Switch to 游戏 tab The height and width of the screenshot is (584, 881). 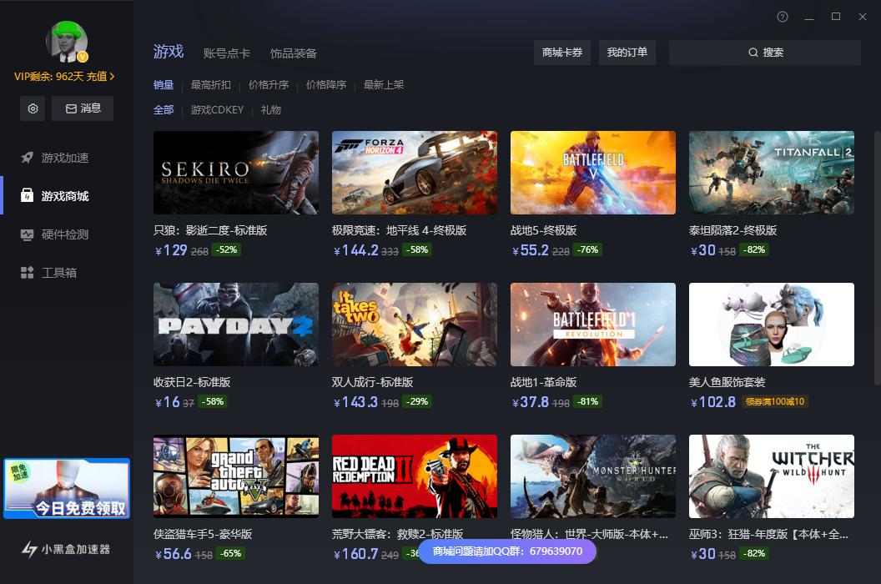pos(169,52)
